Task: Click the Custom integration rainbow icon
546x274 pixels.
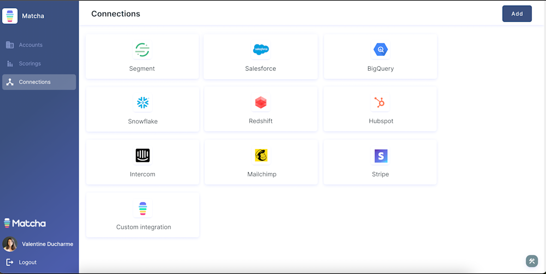Action: point(143,209)
